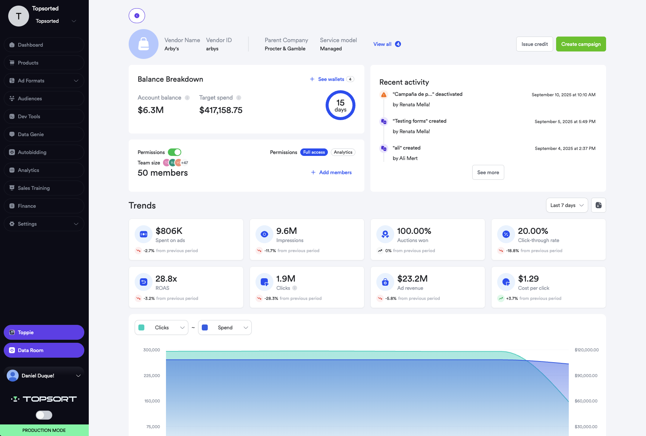The width and height of the screenshot is (646, 436).
Task: Open See wallets in Balance Breakdown
Action: [x=330, y=79]
